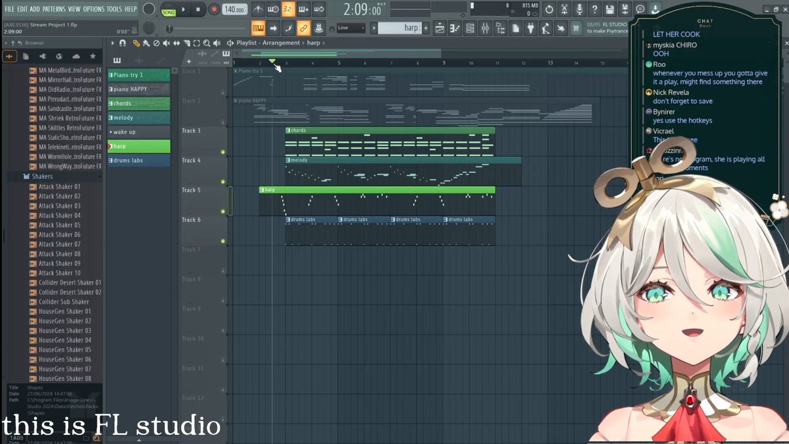
Task: Select the Draw tool in the playlist toolbar
Action: pos(136,43)
